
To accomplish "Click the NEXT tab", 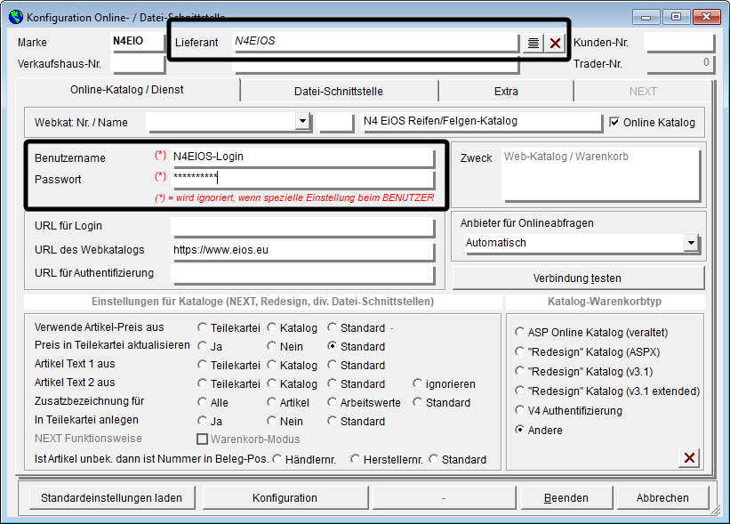I will coord(643,92).
